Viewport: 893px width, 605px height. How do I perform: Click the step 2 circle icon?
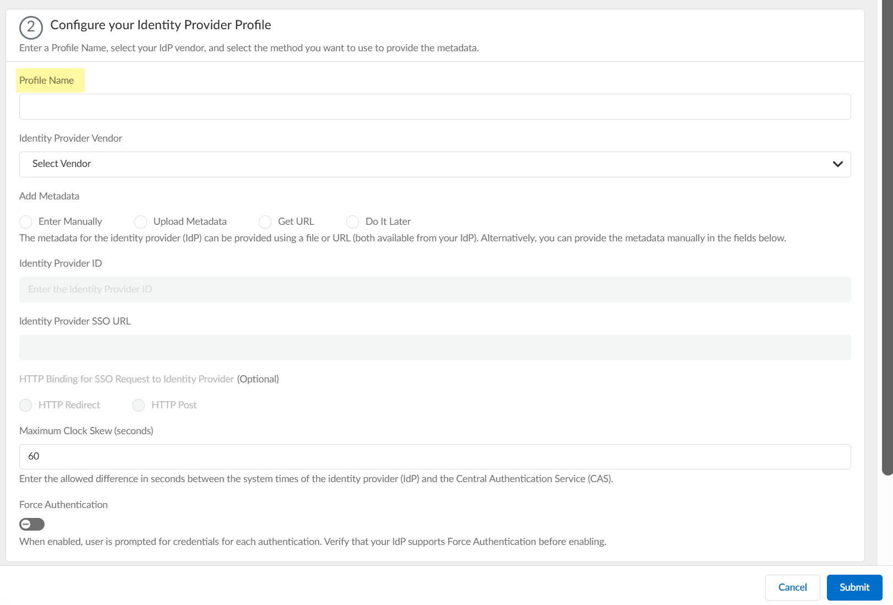coord(31,27)
